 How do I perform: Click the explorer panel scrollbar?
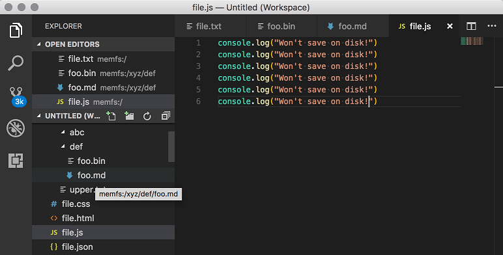(171, 146)
